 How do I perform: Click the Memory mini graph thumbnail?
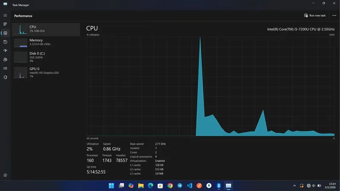point(20,43)
